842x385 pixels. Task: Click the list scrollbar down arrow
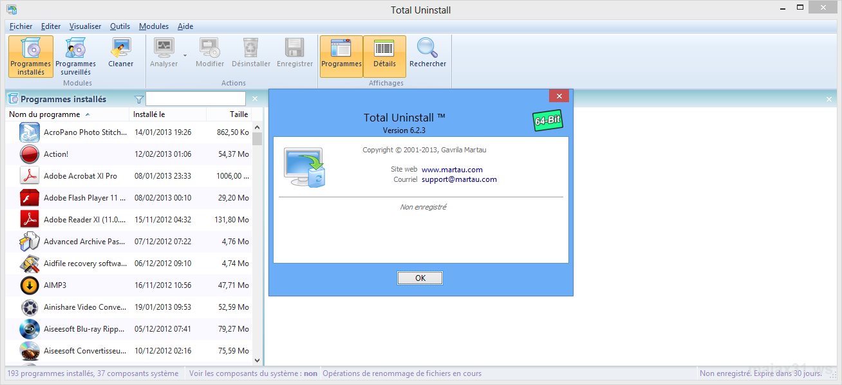pyautogui.click(x=257, y=361)
